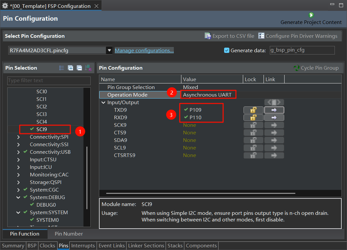
Task: Click the Pin Configuration horizontal scrollbar
Action: (x=201, y=193)
